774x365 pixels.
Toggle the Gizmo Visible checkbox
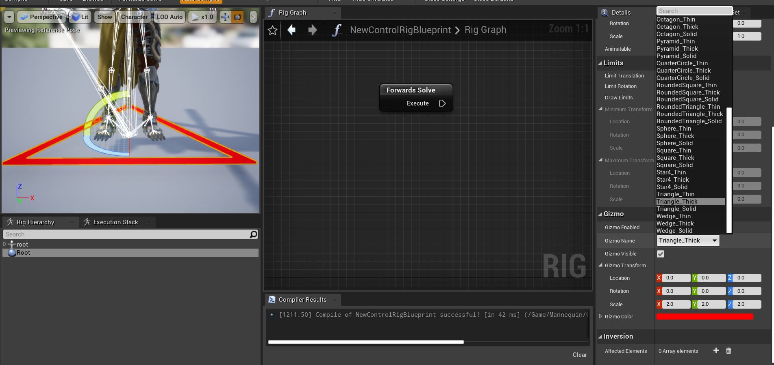pos(661,253)
